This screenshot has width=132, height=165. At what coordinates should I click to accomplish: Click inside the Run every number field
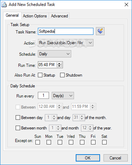tap(43, 95)
